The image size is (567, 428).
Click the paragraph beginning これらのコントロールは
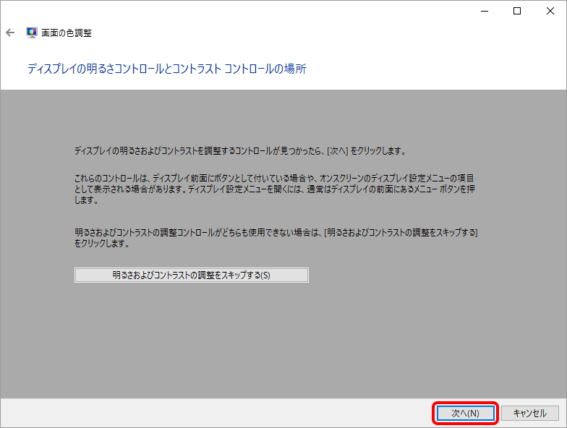[x=275, y=188]
